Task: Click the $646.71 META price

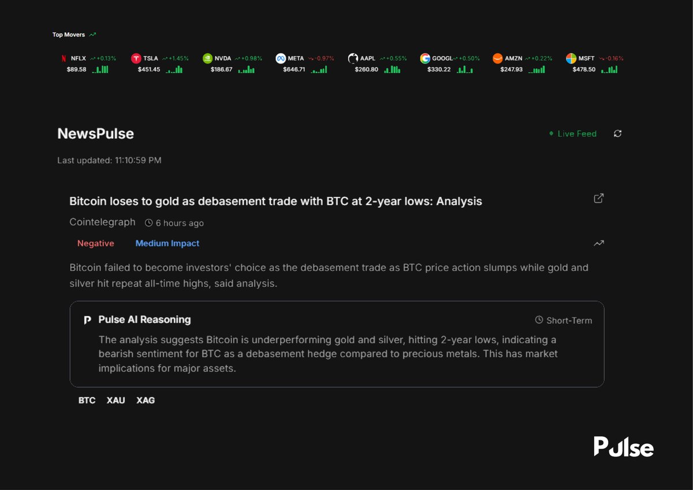Action: click(294, 69)
